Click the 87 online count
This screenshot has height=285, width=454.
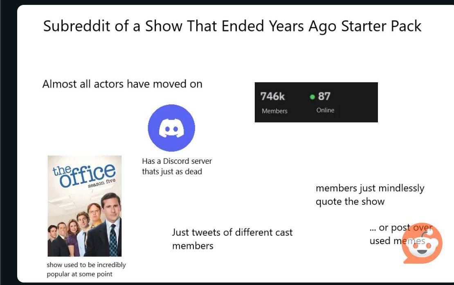coord(324,96)
